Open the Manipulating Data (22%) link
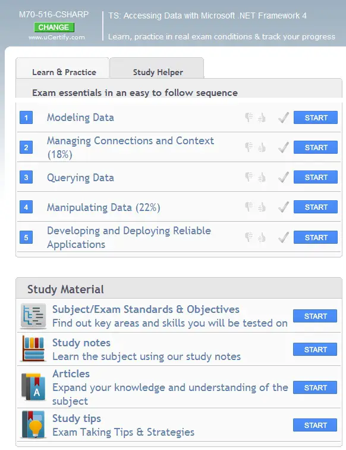The image size is (346, 450). (103, 207)
